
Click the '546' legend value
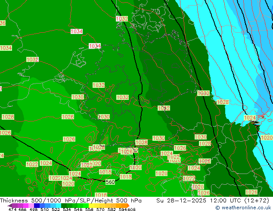click(78, 209)
